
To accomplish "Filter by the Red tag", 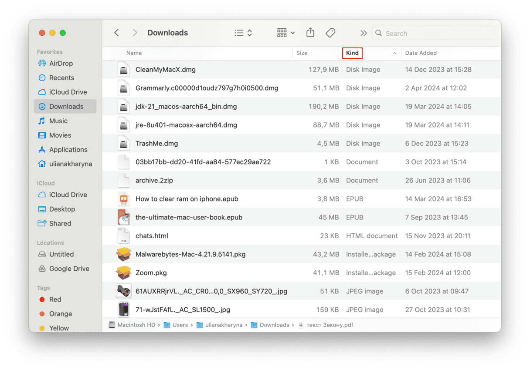I will pyautogui.click(x=55, y=299).
